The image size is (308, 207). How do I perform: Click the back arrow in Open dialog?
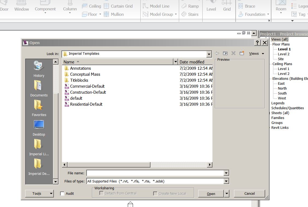pos(217,53)
